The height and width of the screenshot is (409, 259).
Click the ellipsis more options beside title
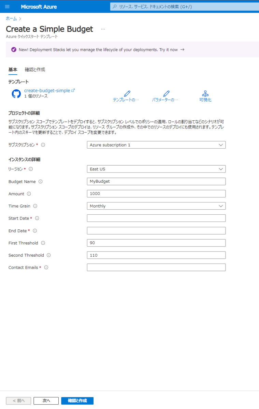coord(103,29)
